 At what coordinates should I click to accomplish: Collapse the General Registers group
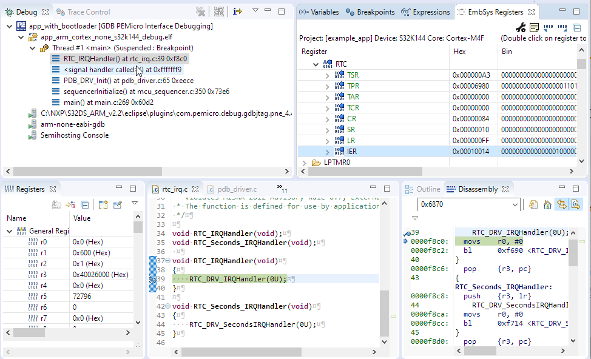(x=10, y=231)
